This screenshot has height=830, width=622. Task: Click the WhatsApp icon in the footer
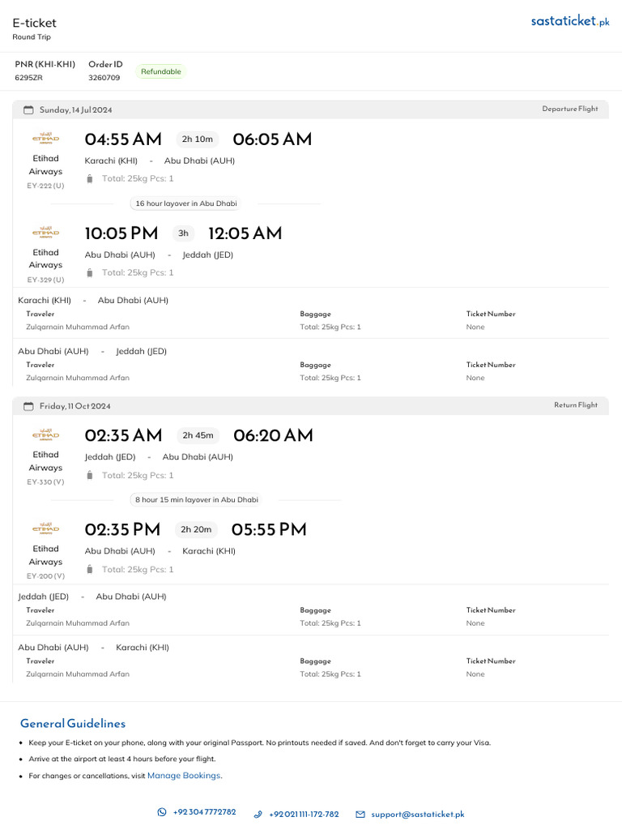click(162, 812)
